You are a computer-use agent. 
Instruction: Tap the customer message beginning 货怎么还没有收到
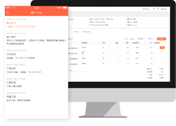click(36, 42)
